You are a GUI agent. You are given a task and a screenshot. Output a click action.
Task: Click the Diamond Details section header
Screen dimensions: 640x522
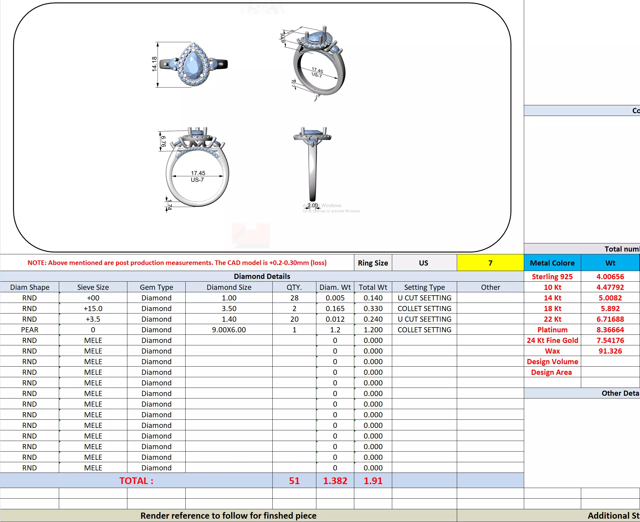pyautogui.click(x=262, y=276)
